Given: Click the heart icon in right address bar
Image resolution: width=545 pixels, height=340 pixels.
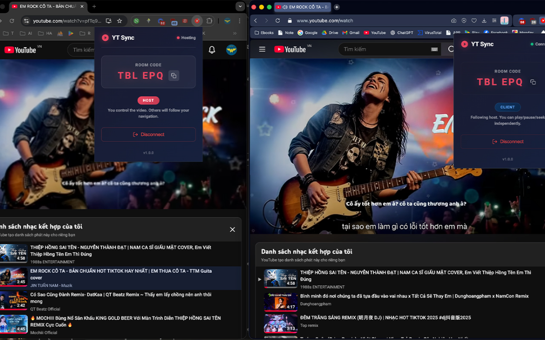Looking at the screenshot, I should tap(474, 20).
